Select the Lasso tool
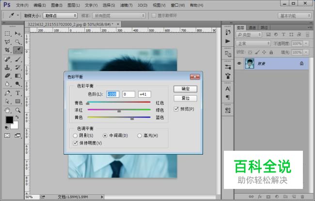Image resolution: width=315 pixels, height=201 pixels. click(7, 42)
